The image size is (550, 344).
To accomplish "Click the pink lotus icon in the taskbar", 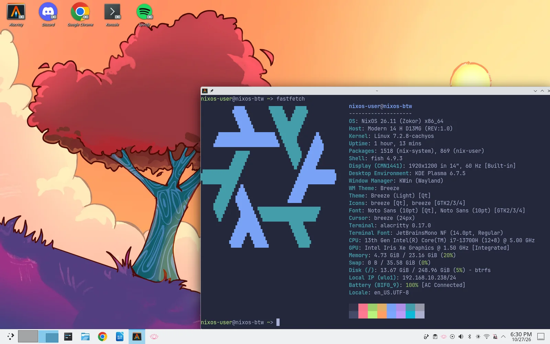I will (x=154, y=336).
